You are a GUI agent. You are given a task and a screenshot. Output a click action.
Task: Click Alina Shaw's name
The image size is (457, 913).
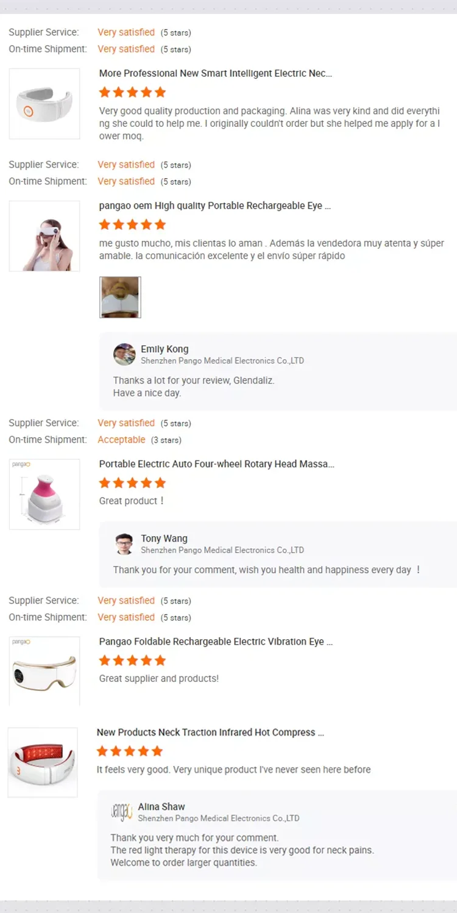(161, 807)
